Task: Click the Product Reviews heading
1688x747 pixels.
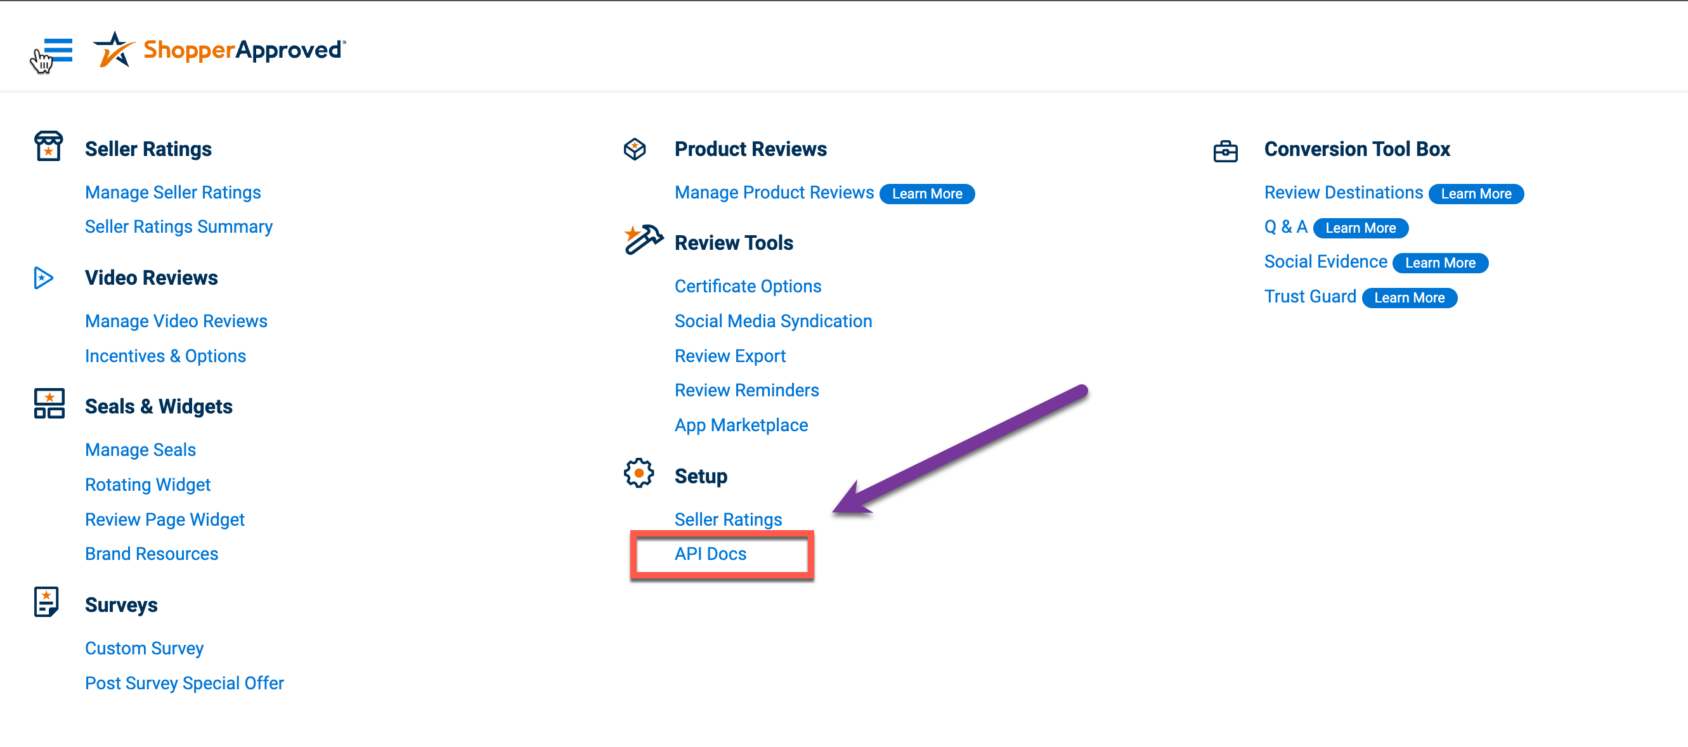Action: click(x=751, y=150)
